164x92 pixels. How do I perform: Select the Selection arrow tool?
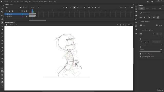coord(2,8)
